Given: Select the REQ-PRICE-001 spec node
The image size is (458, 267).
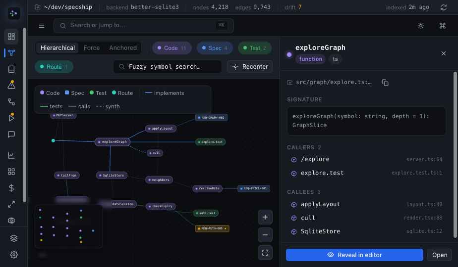Looking at the screenshot, I should [254, 188].
